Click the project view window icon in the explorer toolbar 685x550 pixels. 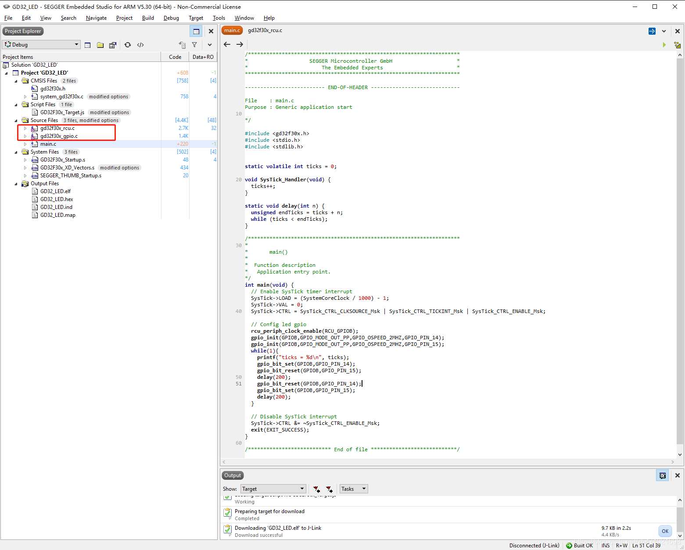[x=88, y=45]
